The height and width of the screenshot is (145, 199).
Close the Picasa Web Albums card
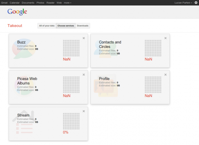(x=84, y=74)
